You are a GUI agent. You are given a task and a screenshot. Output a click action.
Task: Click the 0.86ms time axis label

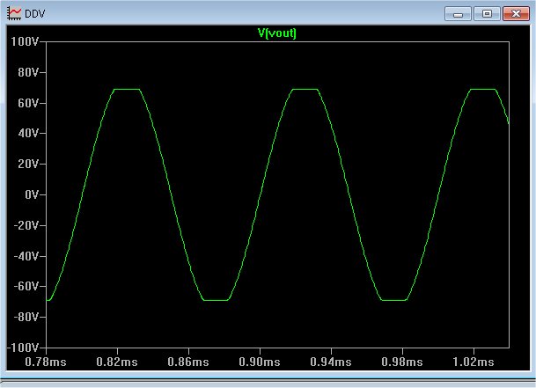188,362
